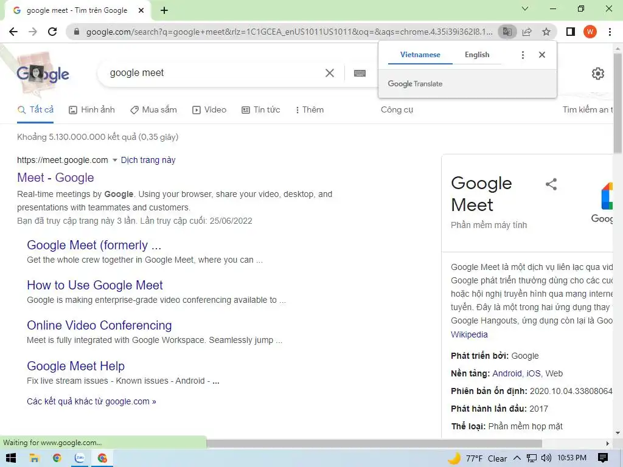Screen dimensions: 623x467
Task: Click the browser forward arrow
Action: point(33,32)
